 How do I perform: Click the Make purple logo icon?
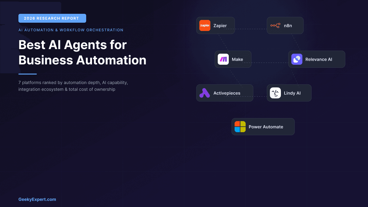[x=223, y=59]
